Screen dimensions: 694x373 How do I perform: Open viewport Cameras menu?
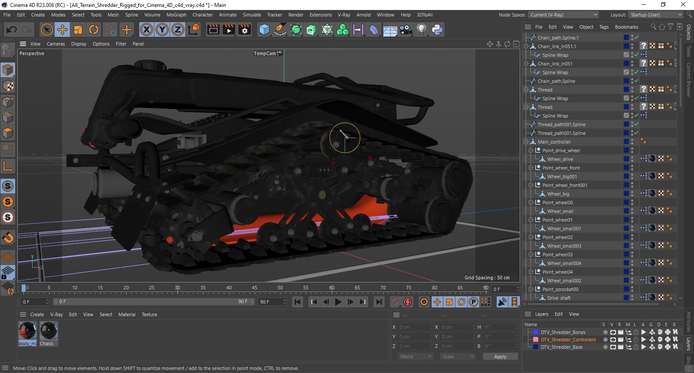click(x=56, y=44)
